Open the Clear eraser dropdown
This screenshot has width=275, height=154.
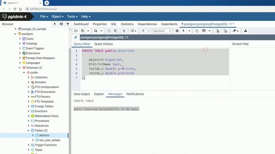pos(235,31)
